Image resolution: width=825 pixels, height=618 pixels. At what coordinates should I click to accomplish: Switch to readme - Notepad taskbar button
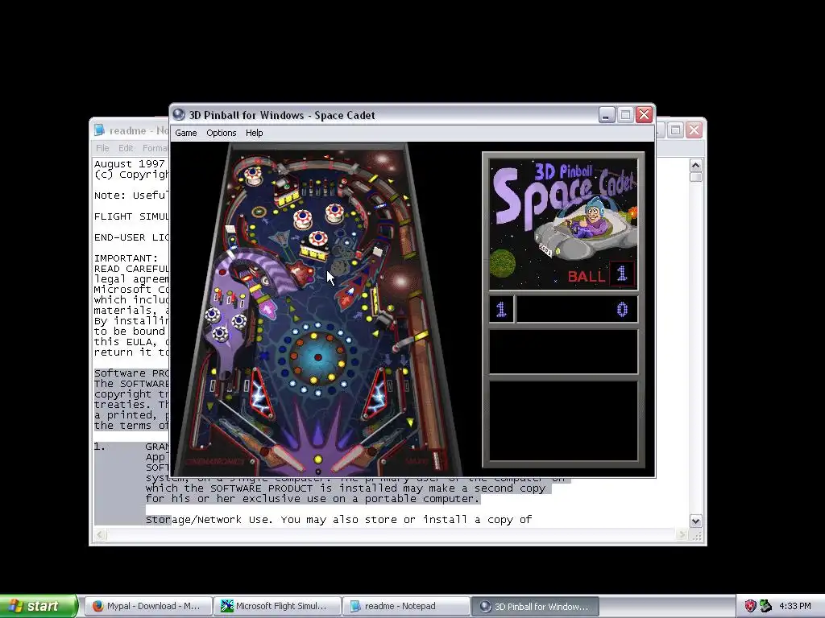click(406, 606)
